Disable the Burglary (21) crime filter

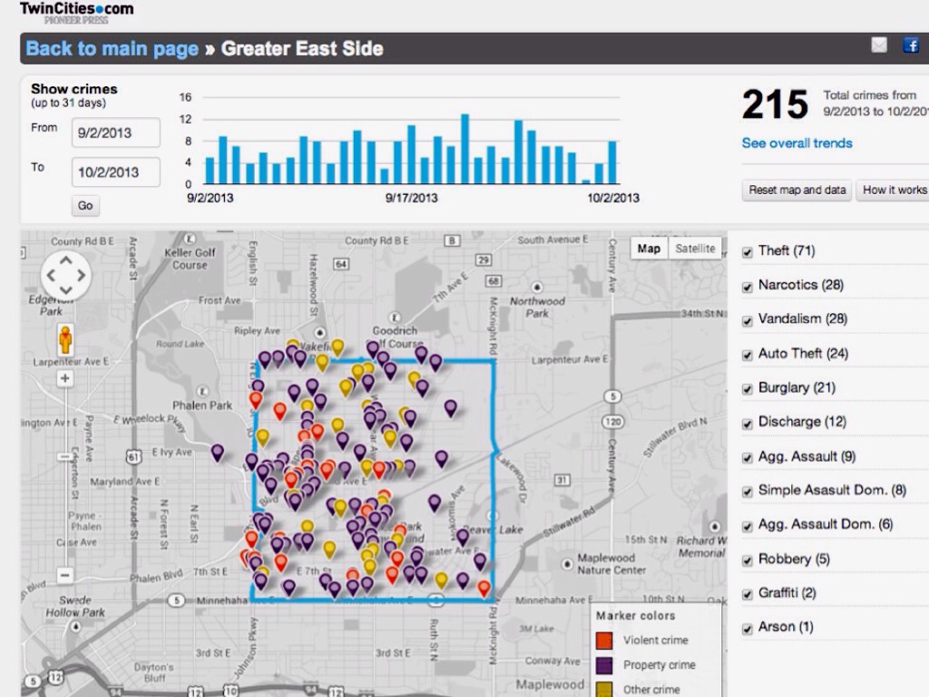tap(748, 388)
